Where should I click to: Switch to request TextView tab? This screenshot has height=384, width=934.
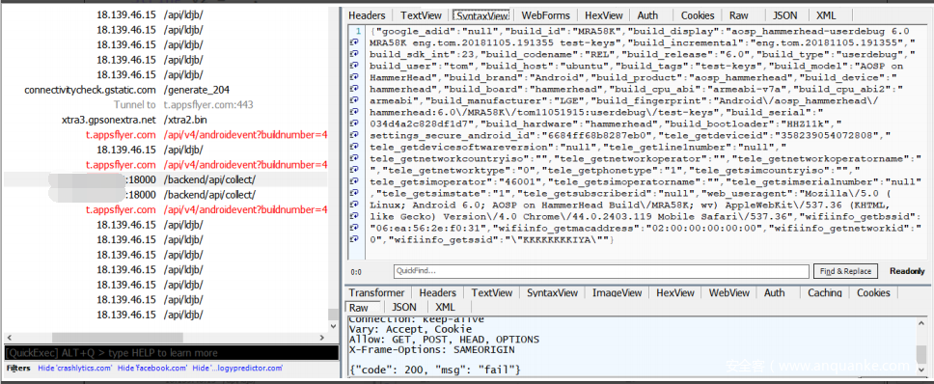(421, 16)
